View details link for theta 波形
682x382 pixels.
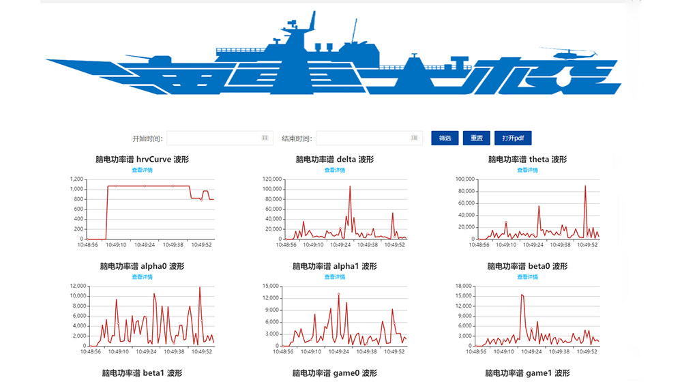527,170
